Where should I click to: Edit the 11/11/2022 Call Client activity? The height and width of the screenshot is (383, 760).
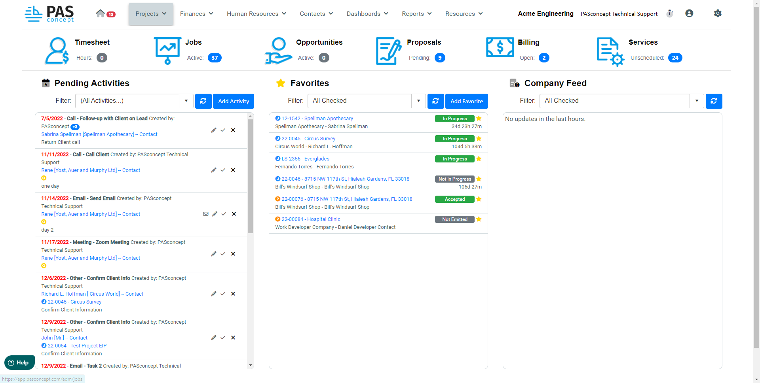click(x=214, y=170)
